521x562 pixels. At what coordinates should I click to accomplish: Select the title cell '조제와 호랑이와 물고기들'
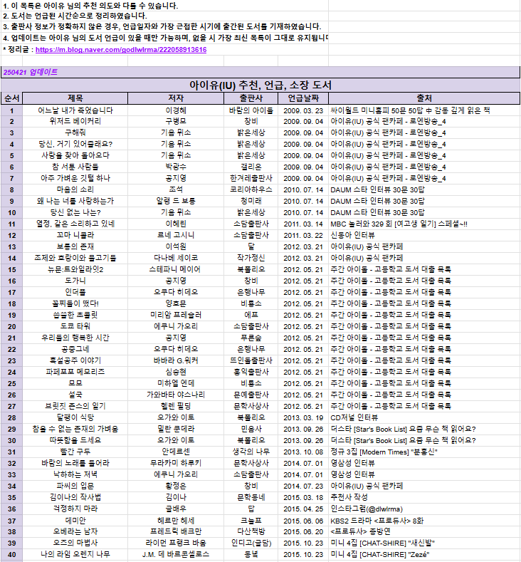[75, 259]
